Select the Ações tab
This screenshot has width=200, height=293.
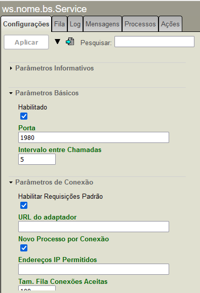point(170,24)
